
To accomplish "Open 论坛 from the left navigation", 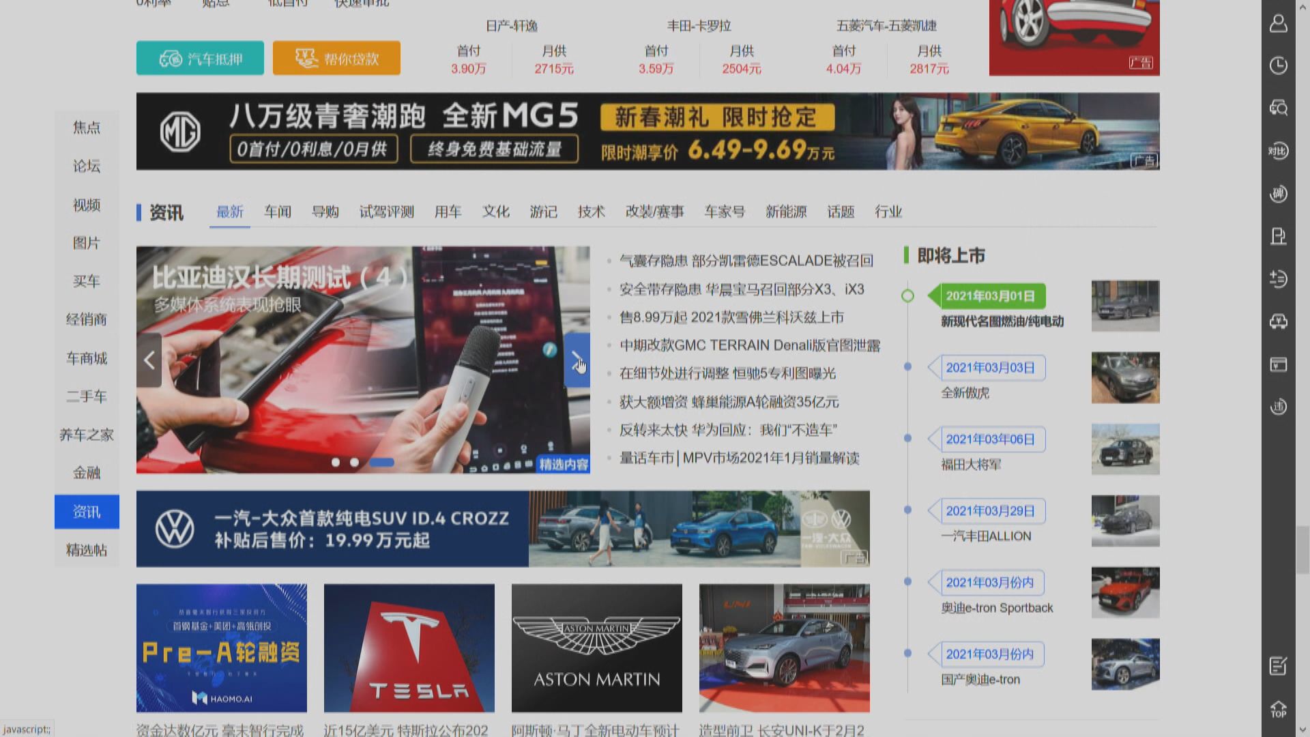I will (87, 167).
